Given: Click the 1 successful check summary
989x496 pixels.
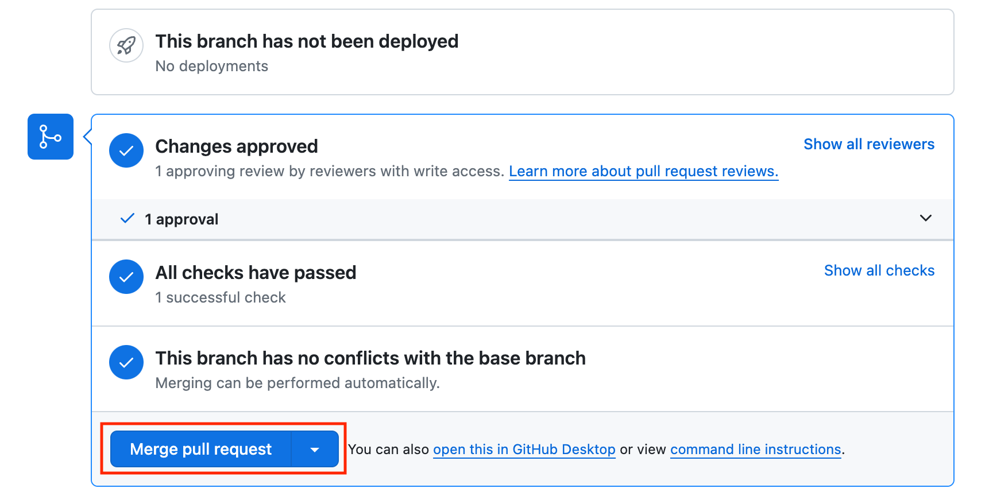Looking at the screenshot, I should tap(220, 297).
